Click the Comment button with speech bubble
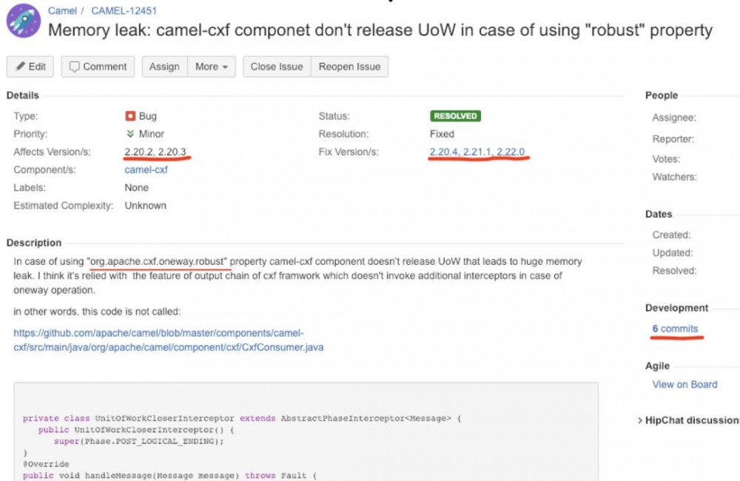740x481 pixels. point(98,67)
